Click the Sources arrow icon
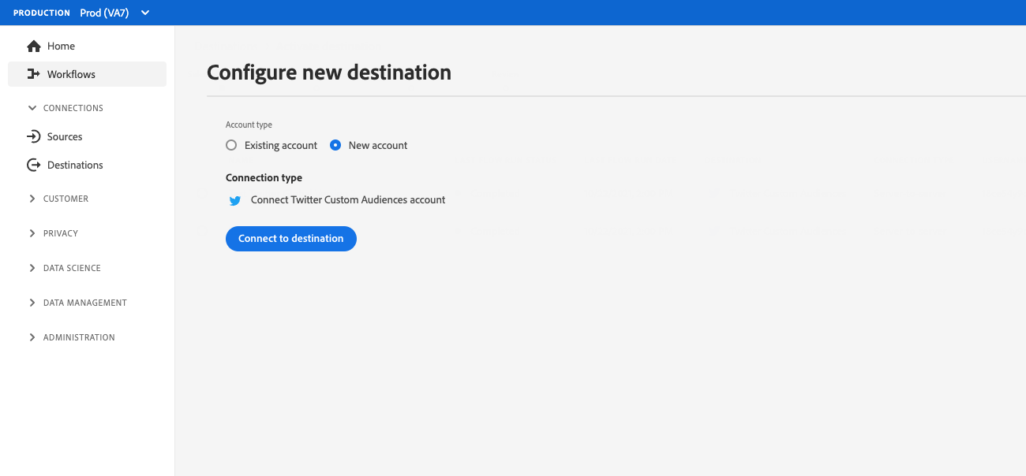 pos(33,136)
